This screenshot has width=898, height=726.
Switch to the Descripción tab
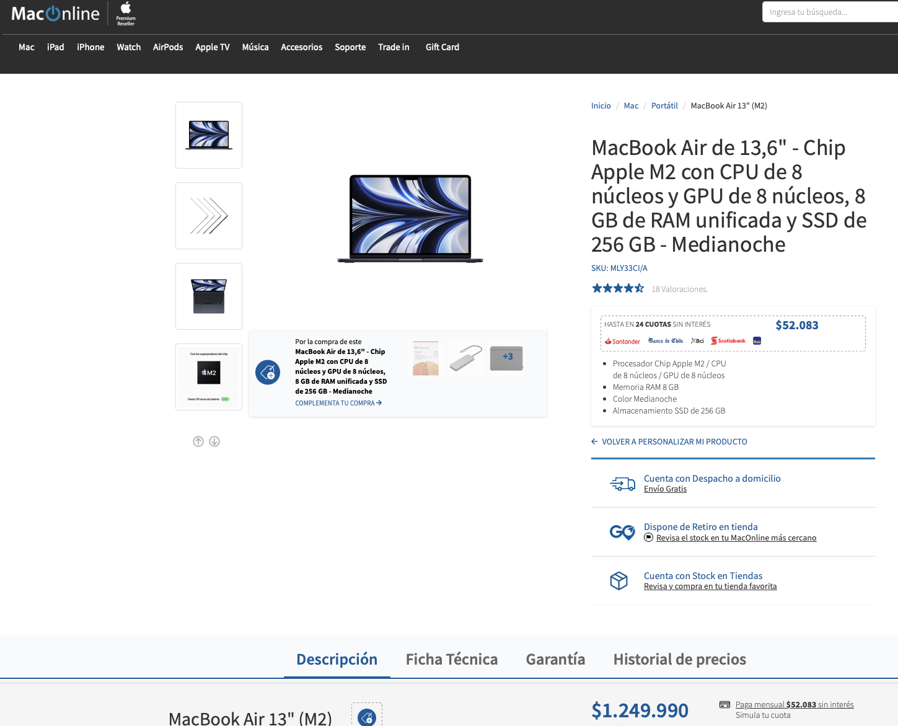pos(337,659)
